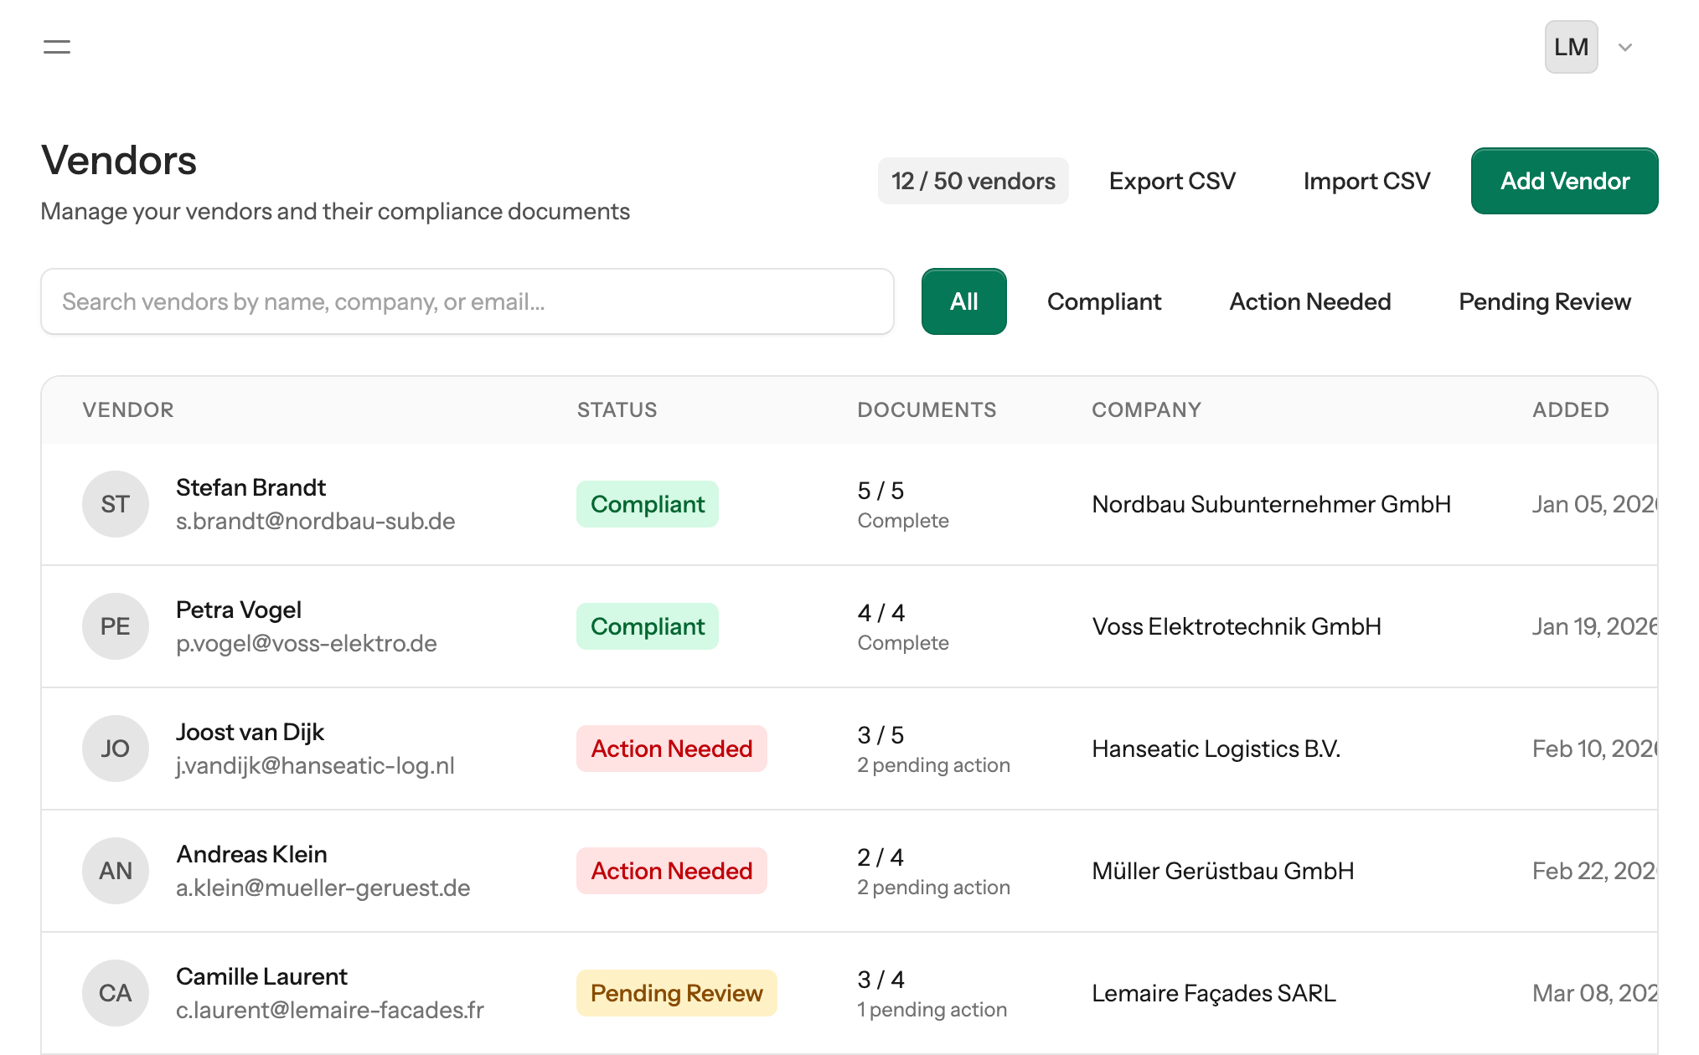Image resolution: width=1699 pixels, height=1055 pixels.
Task: Click Andreas Klein's Action Needed badge
Action: coord(672,871)
